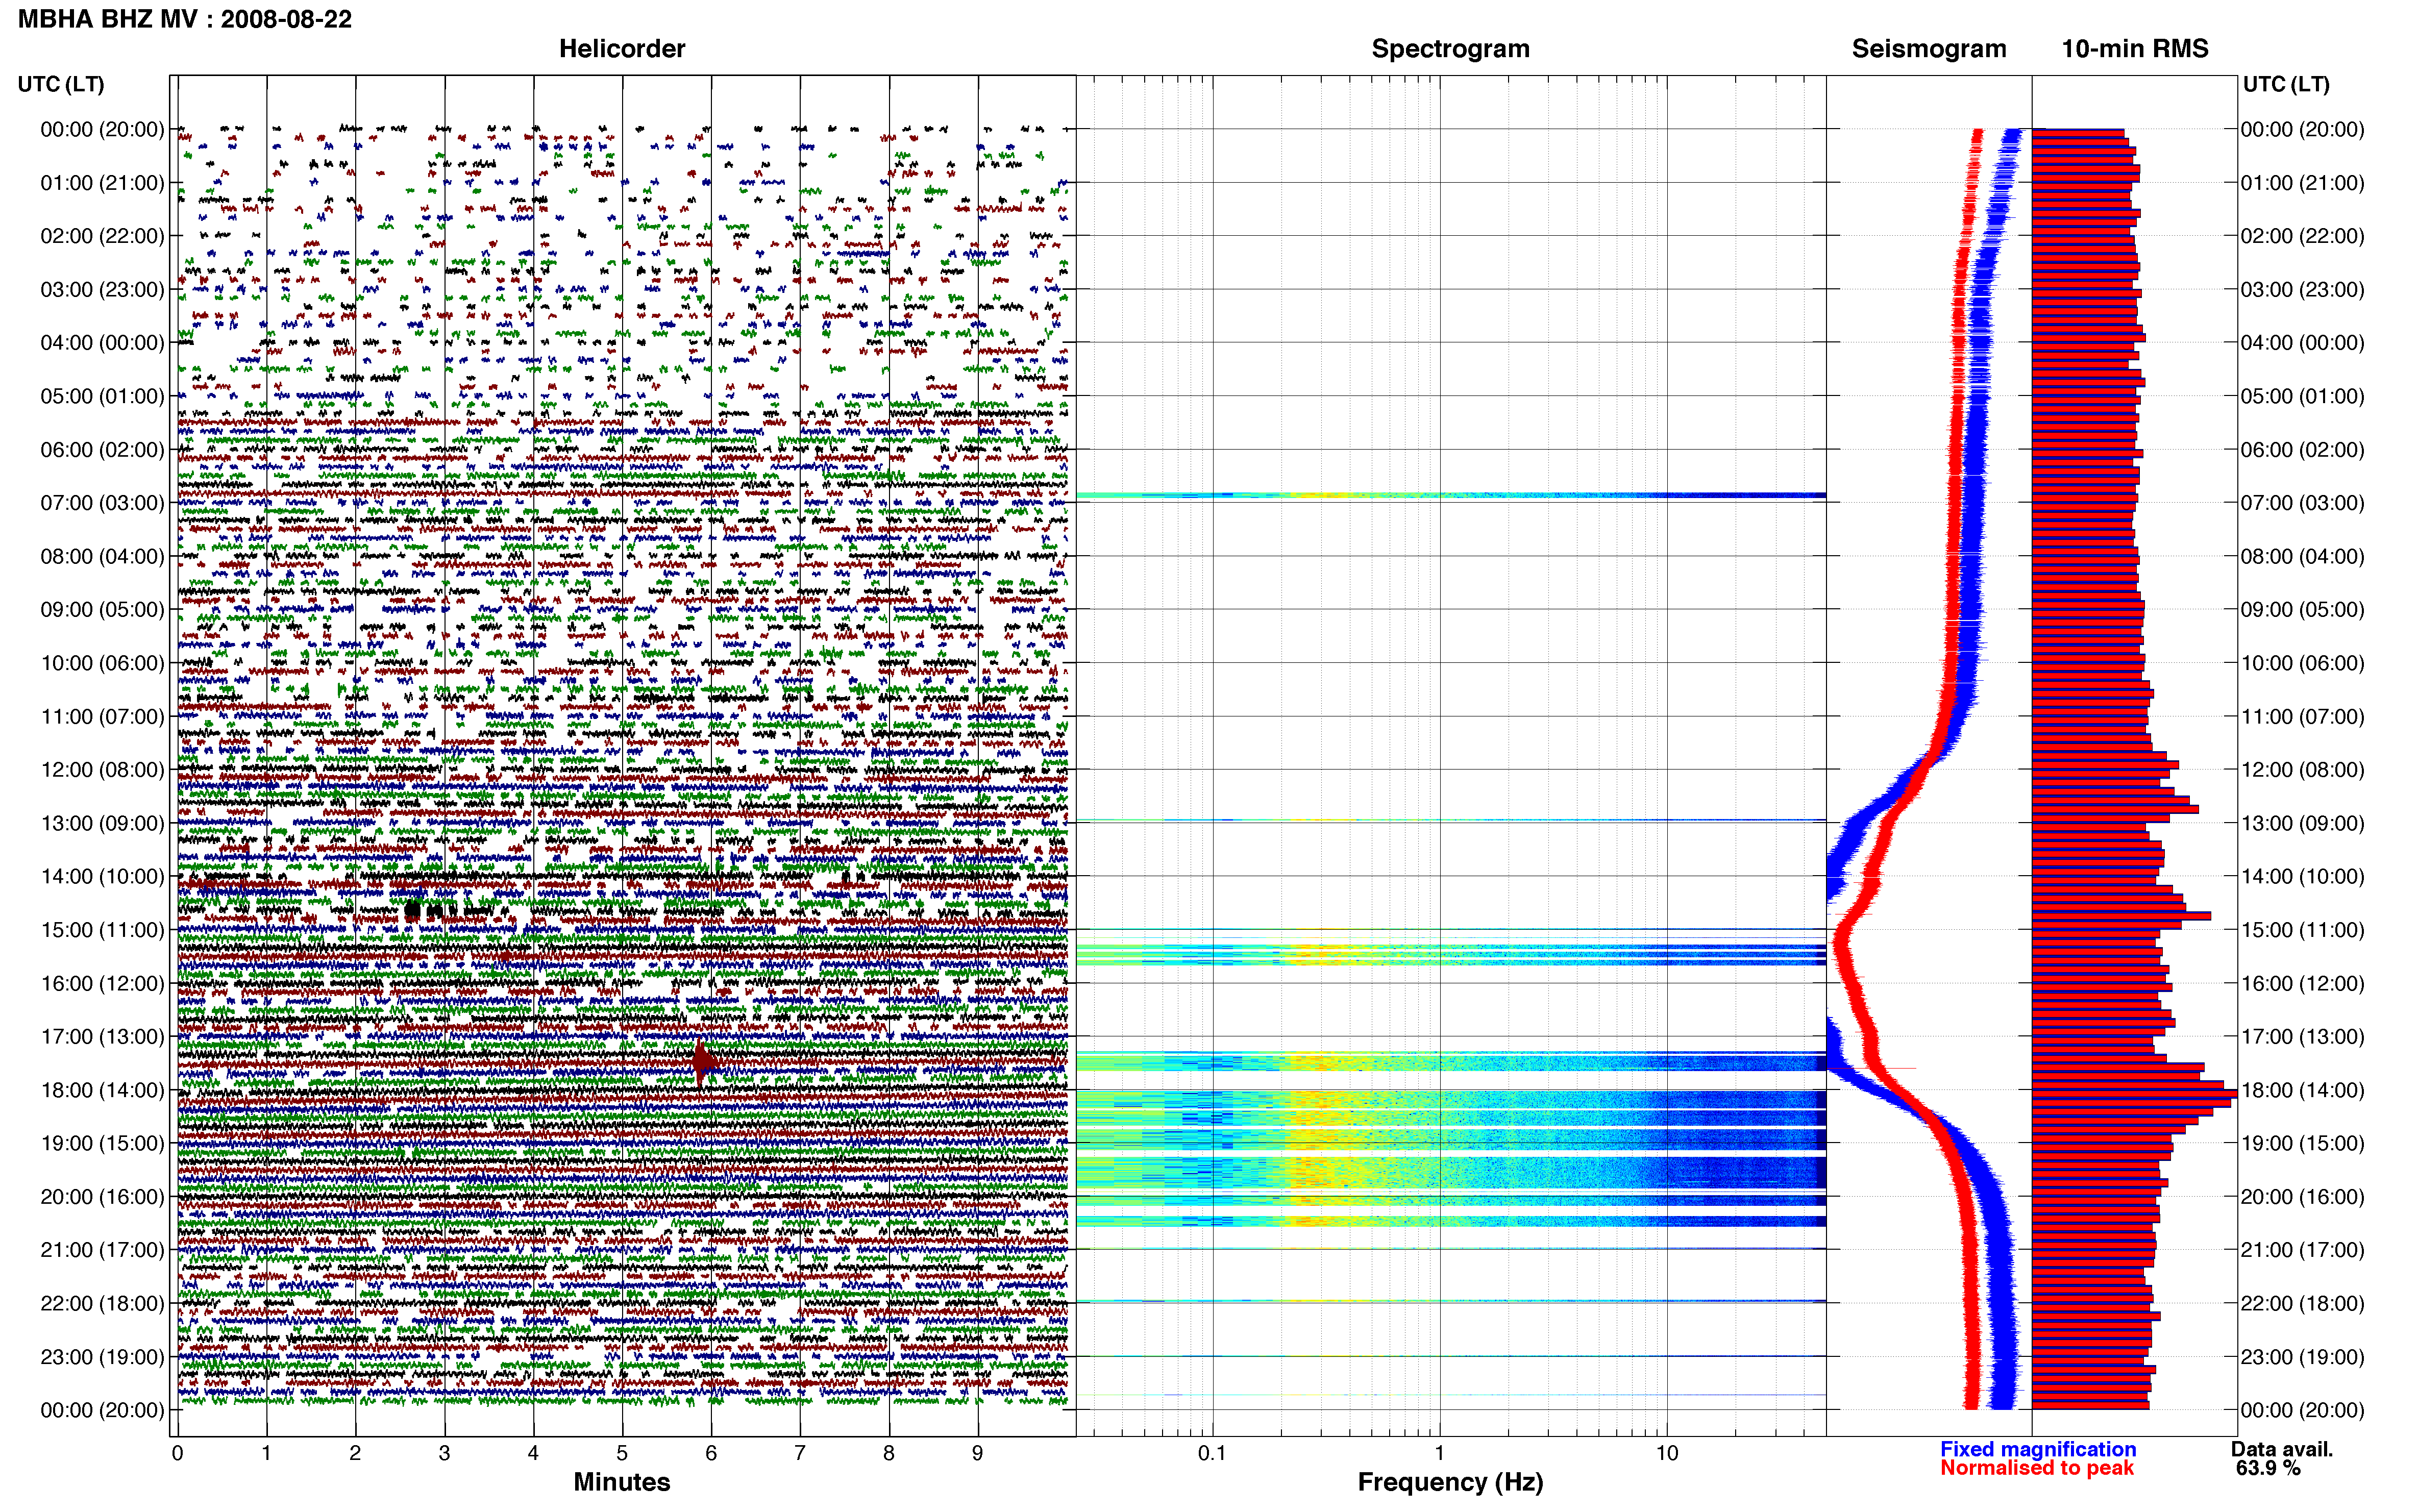
Task: Click '06:00 (02:00)' on the left time axis
Action: [102, 450]
